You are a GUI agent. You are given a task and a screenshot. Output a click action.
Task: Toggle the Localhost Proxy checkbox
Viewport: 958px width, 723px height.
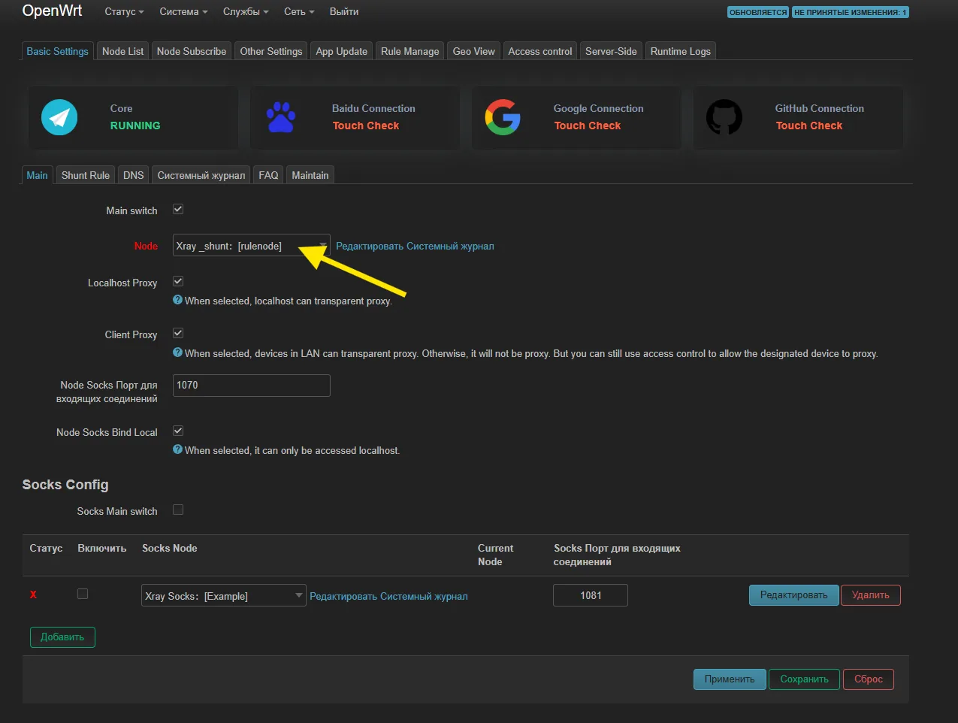[x=178, y=281]
